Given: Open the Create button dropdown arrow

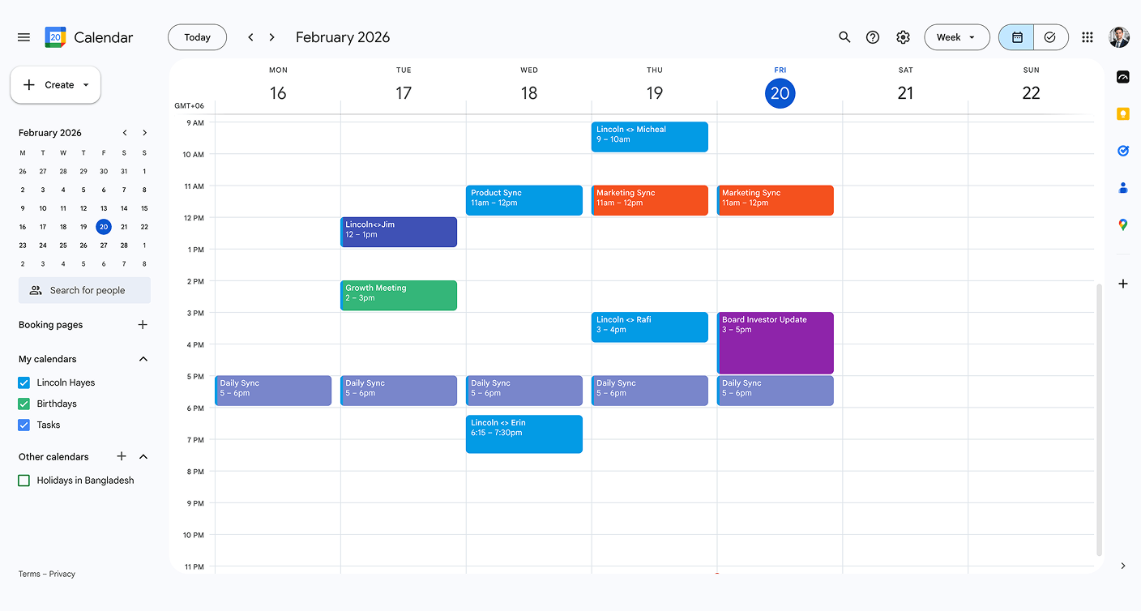Looking at the screenshot, I should coord(84,84).
